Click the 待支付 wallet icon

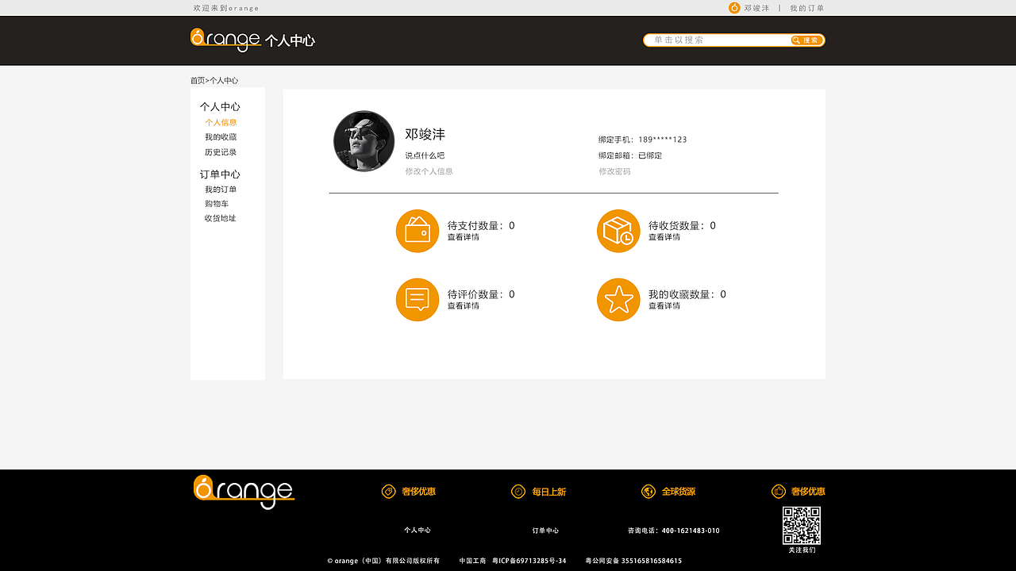coord(418,231)
